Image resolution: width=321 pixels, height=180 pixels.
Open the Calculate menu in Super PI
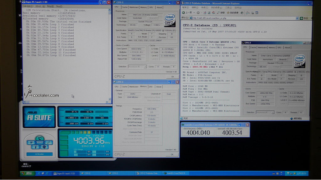point(28,6)
